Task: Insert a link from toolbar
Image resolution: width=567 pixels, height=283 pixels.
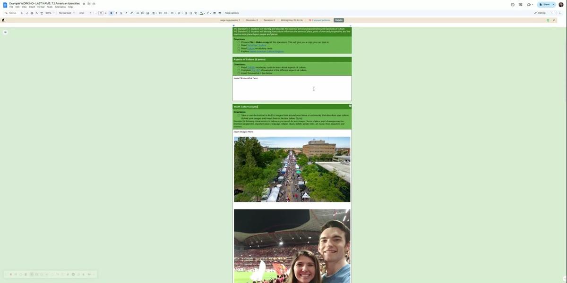Action: (x=138, y=13)
